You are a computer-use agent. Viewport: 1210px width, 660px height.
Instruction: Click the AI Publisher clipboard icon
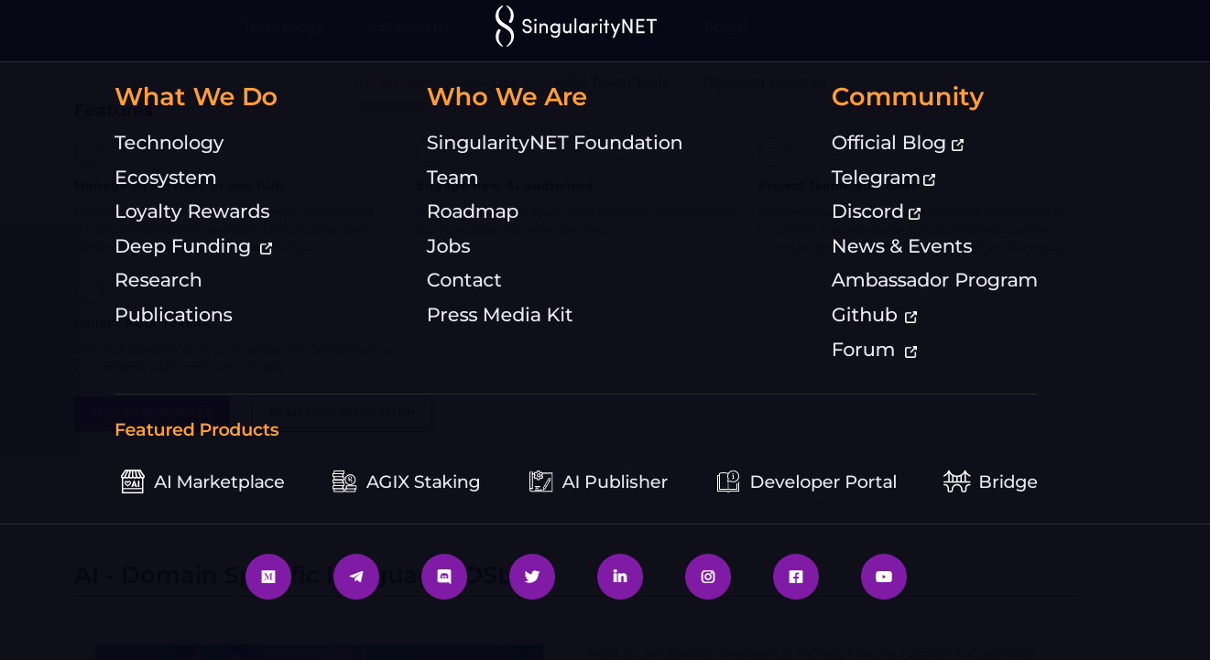click(x=540, y=481)
